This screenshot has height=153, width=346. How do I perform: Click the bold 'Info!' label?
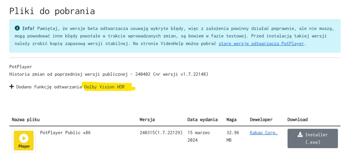[28, 28]
